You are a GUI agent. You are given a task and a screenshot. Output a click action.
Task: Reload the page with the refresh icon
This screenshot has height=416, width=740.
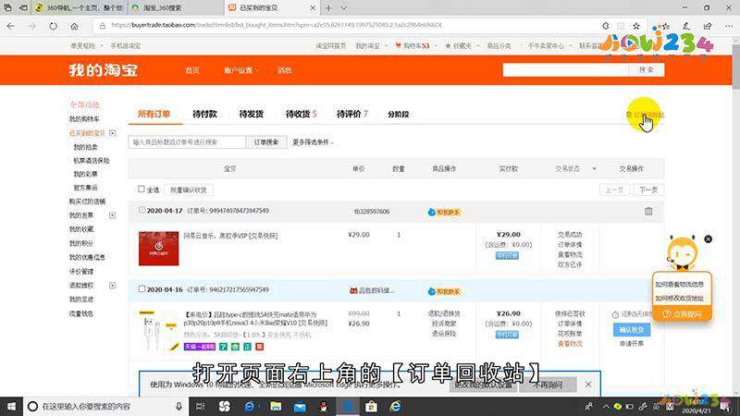click(53, 26)
